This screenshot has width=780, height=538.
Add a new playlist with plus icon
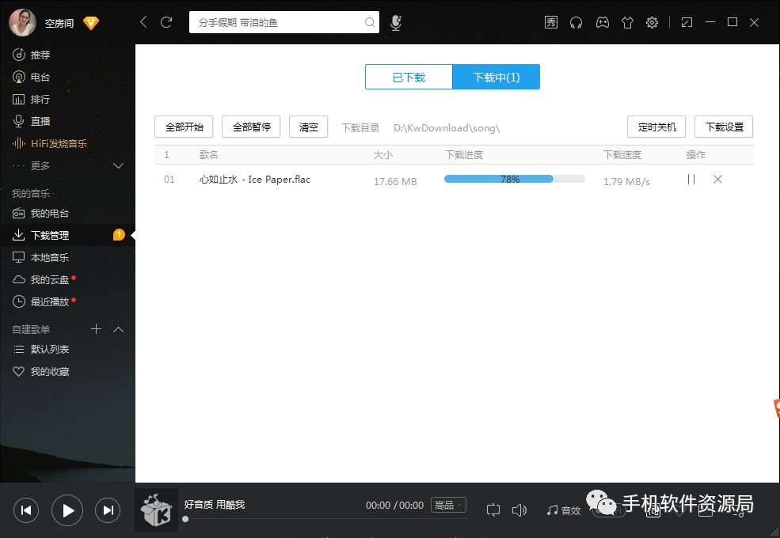click(x=96, y=328)
